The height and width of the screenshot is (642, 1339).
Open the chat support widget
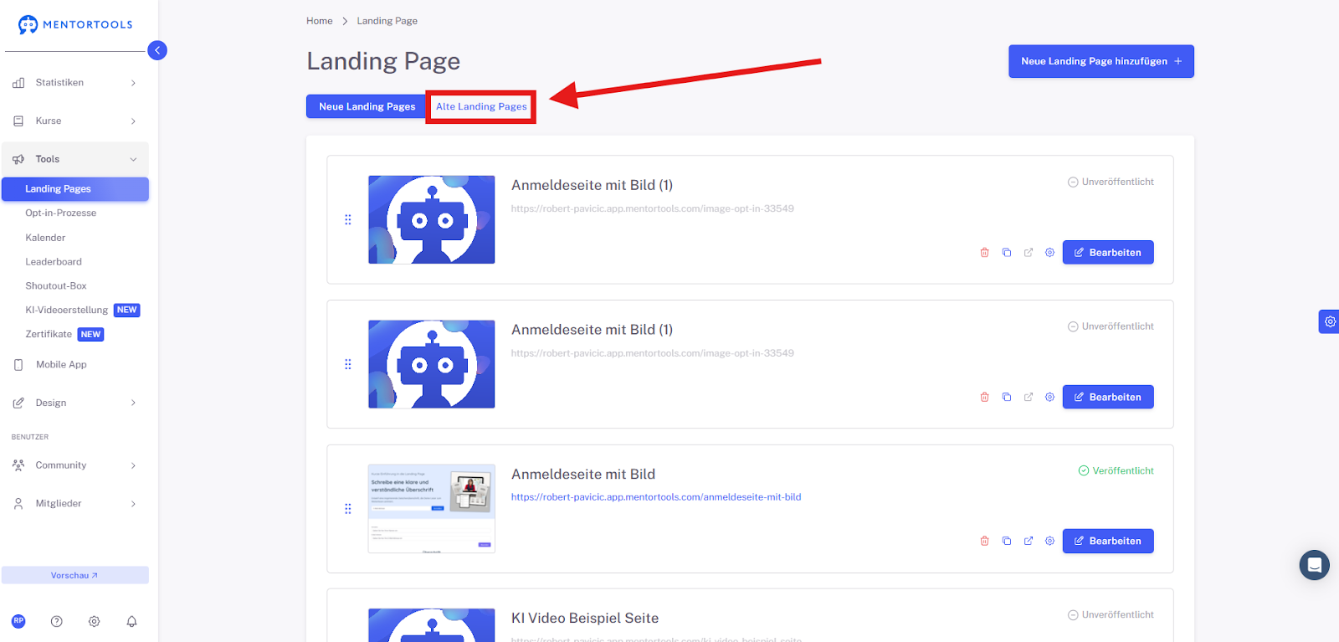(x=1315, y=565)
